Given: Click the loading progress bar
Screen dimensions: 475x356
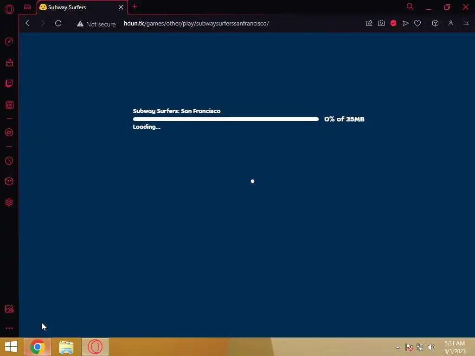Looking at the screenshot, I should (226, 119).
